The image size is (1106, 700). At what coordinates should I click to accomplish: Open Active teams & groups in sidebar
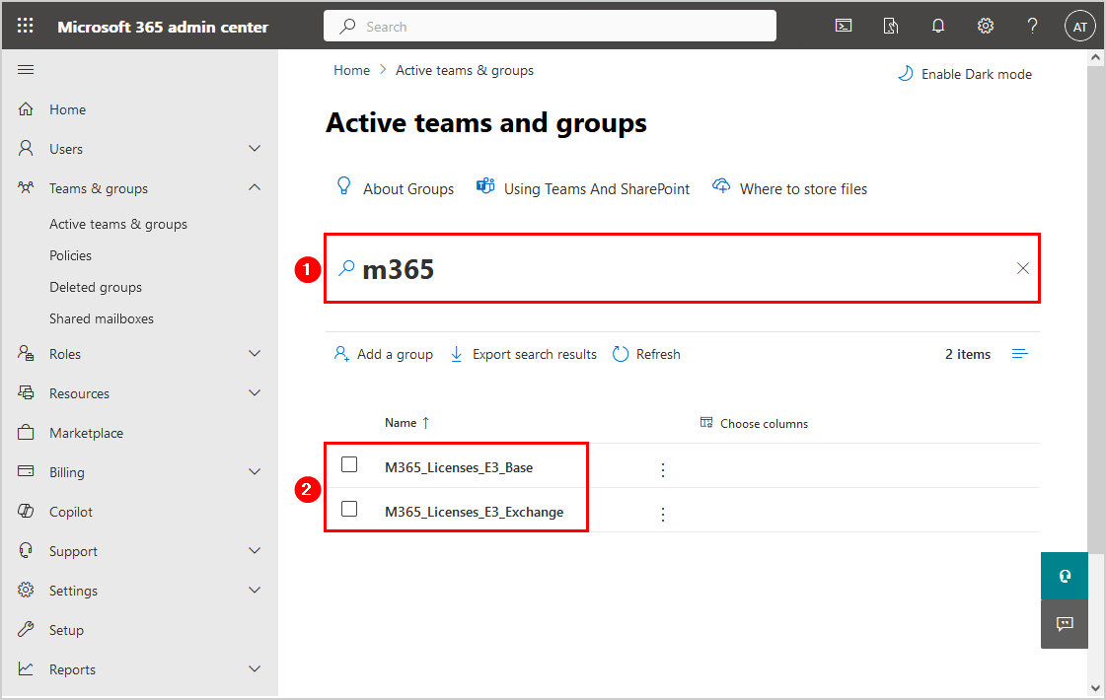click(118, 224)
